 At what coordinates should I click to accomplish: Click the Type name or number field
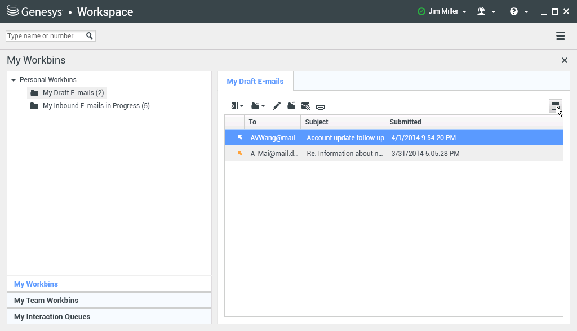coord(45,36)
